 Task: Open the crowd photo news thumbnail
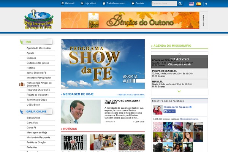tap(131, 142)
